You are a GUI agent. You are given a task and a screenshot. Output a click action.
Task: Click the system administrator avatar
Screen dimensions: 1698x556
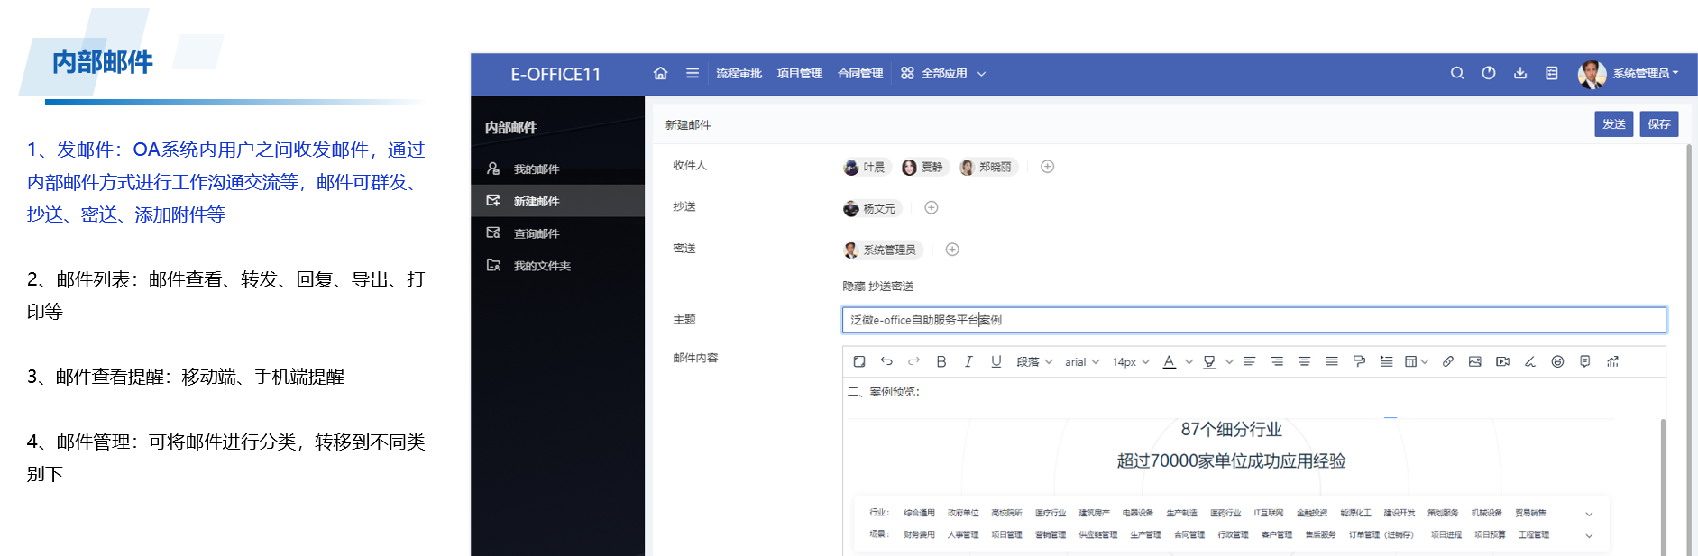(1592, 74)
